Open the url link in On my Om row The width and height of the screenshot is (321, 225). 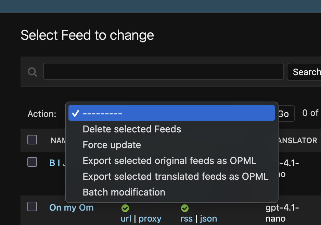(126, 218)
